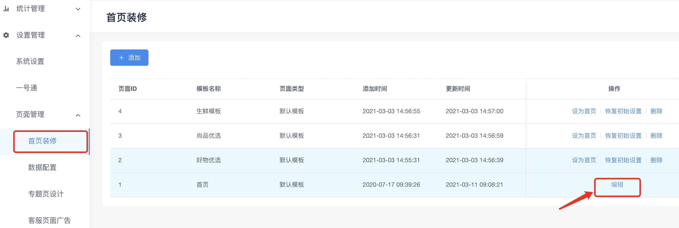Click the settings gear icon
This screenshot has height=228, width=679.
[x=6, y=35]
